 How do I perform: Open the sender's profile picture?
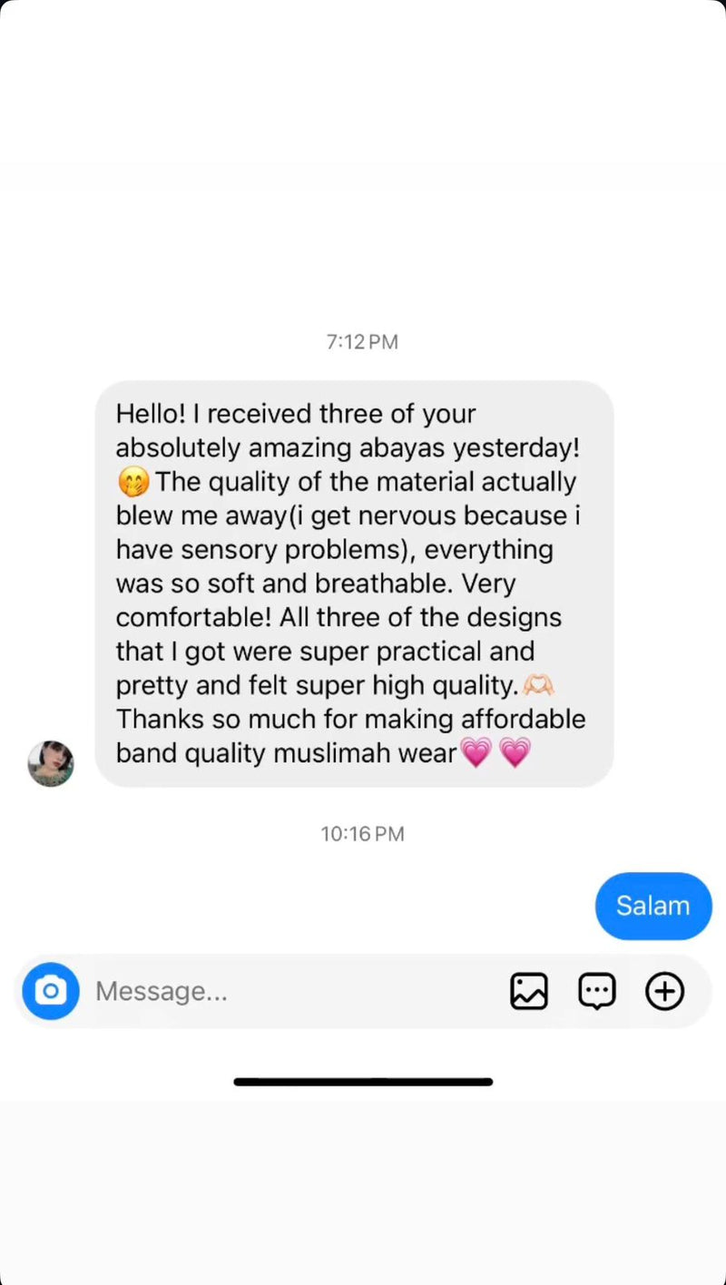click(51, 763)
